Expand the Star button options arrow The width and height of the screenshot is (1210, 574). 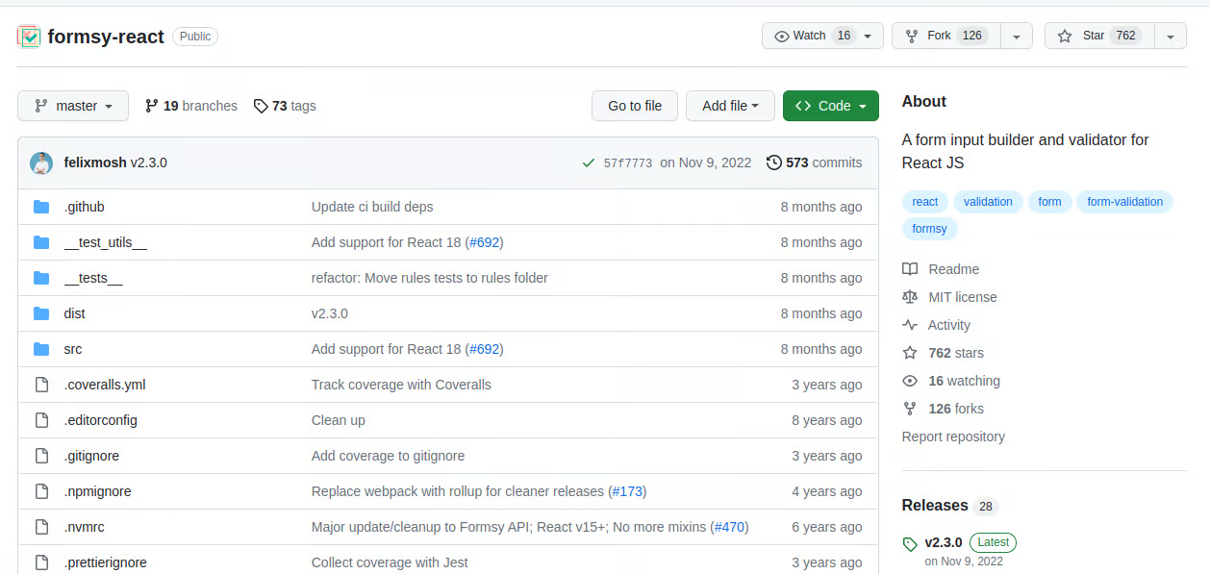click(1170, 36)
